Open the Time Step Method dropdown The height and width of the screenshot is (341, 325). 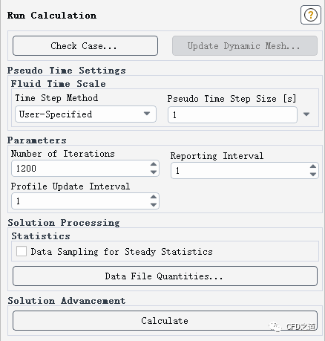85,114
